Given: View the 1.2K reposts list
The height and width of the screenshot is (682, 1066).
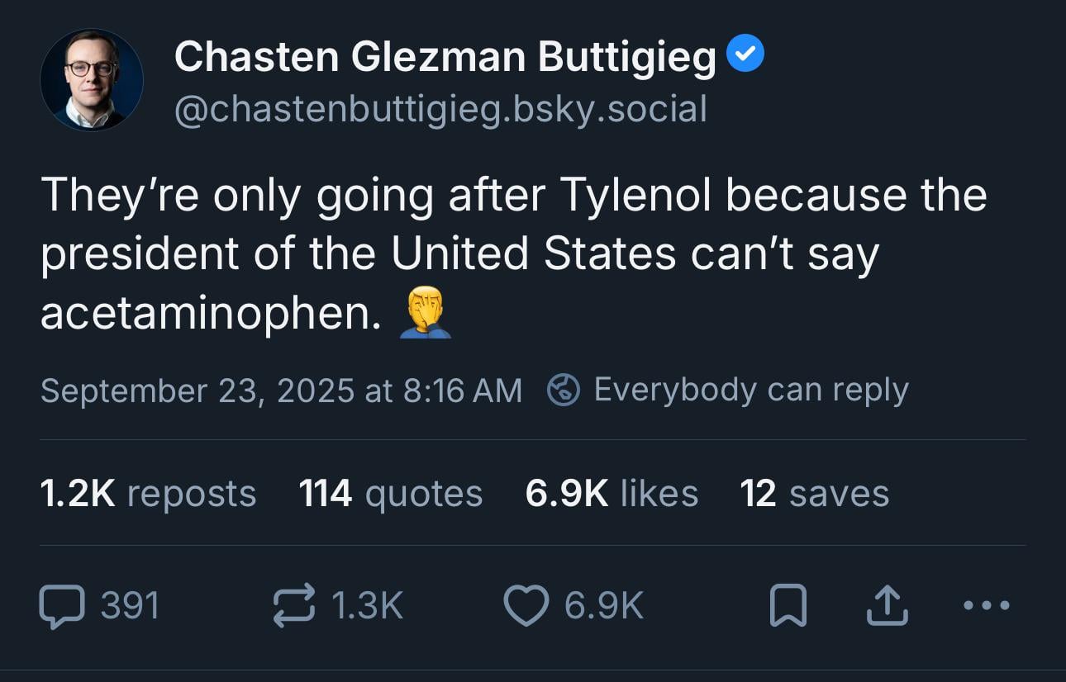Looking at the screenshot, I should pyautogui.click(x=148, y=494).
